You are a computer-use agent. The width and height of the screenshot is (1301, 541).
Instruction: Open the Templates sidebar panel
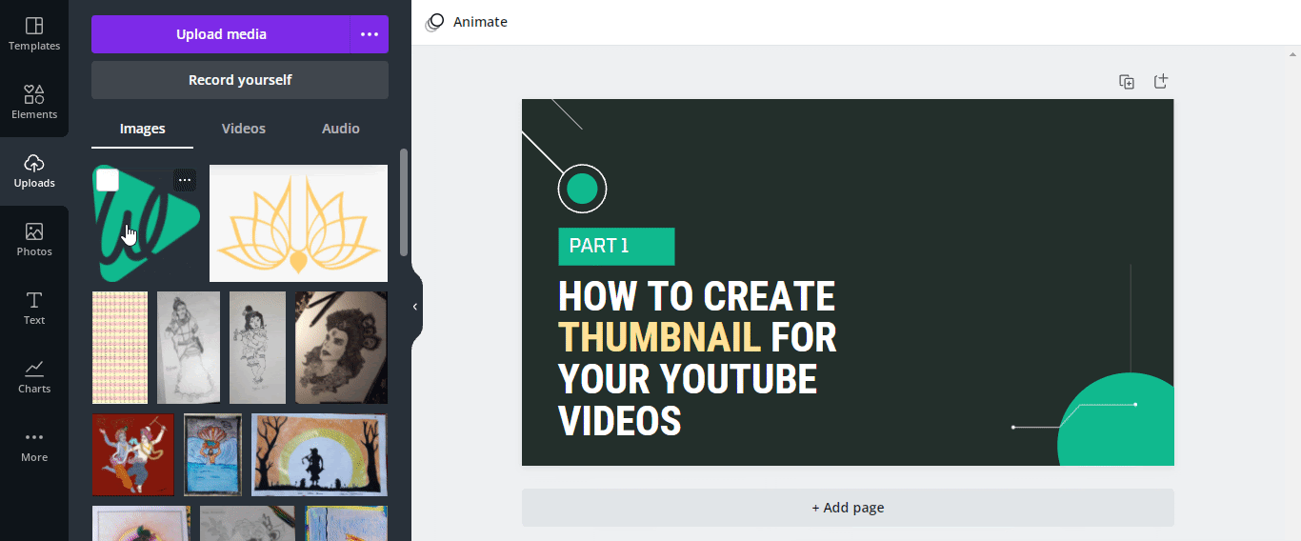coord(34,33)
